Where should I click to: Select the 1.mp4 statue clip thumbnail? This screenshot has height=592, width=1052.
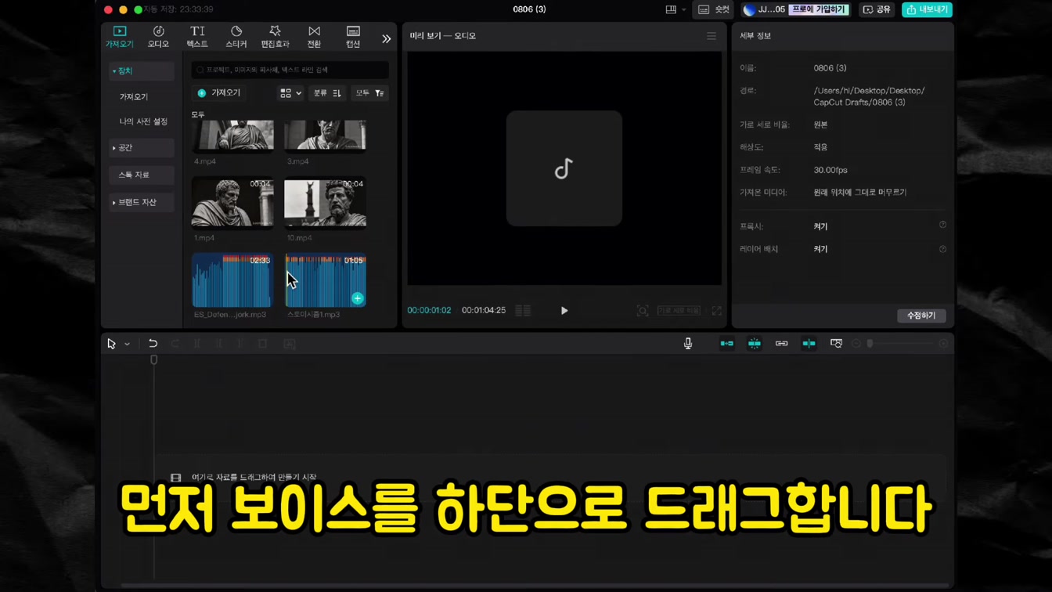click(x=232, y=202)
